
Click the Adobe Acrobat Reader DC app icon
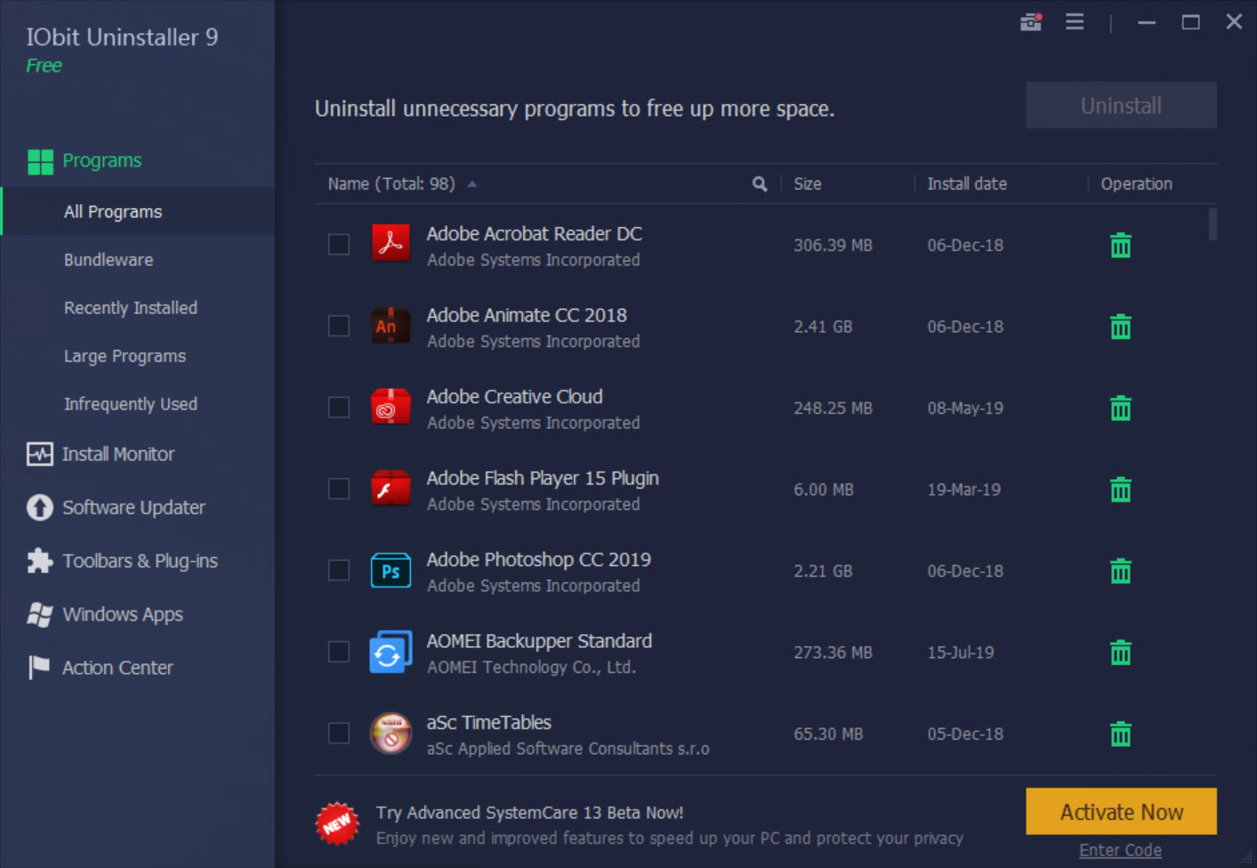tap(391, 244)
